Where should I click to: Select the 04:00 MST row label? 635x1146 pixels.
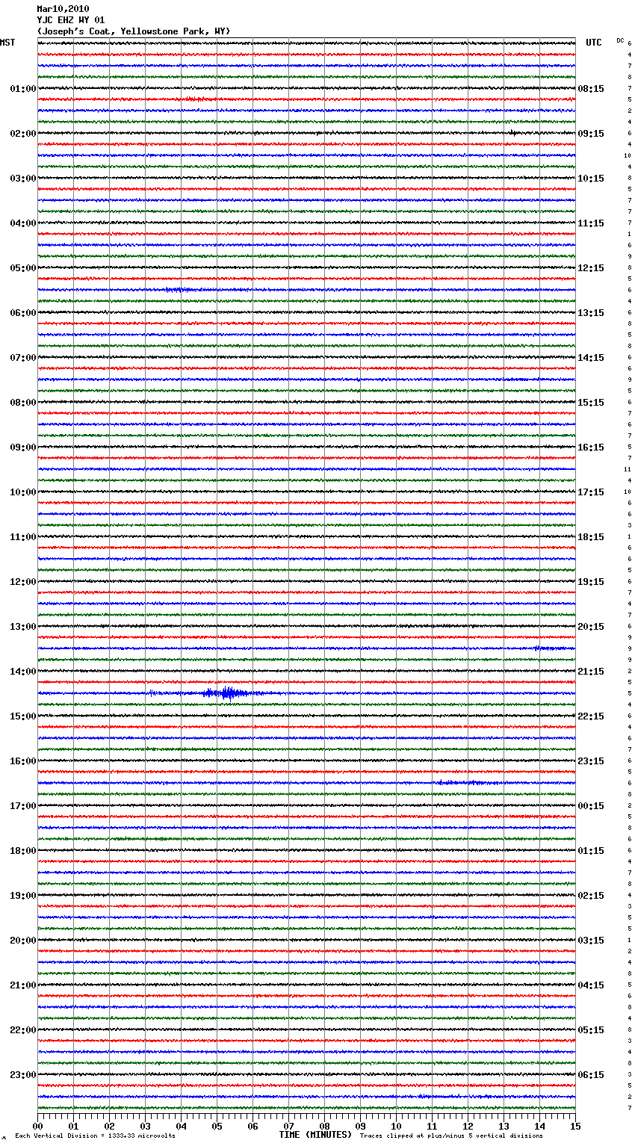point(23,223)
